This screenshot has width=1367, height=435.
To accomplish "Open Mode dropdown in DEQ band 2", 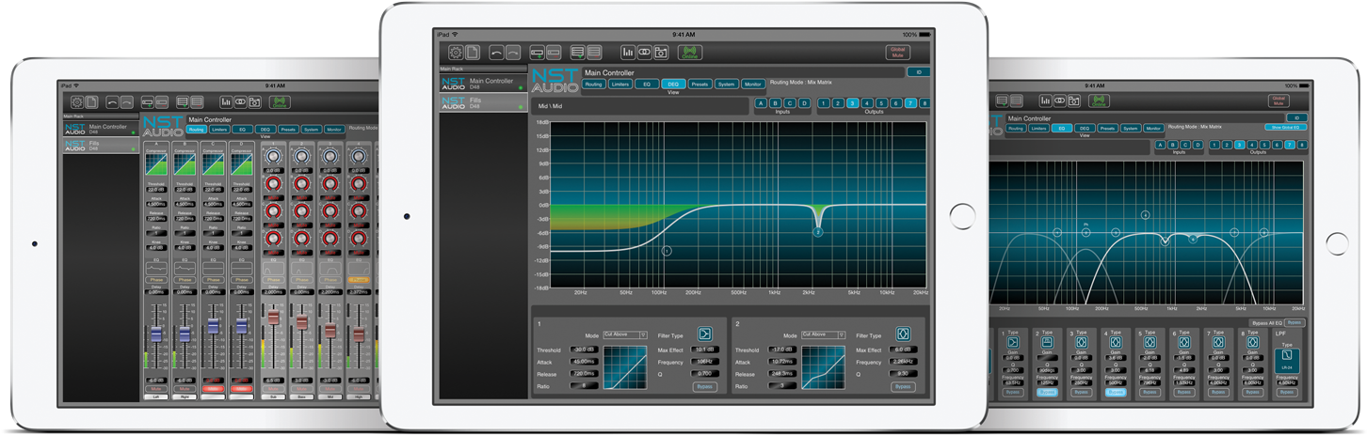I will [824, 334].
